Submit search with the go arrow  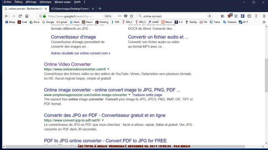[209, 16]
